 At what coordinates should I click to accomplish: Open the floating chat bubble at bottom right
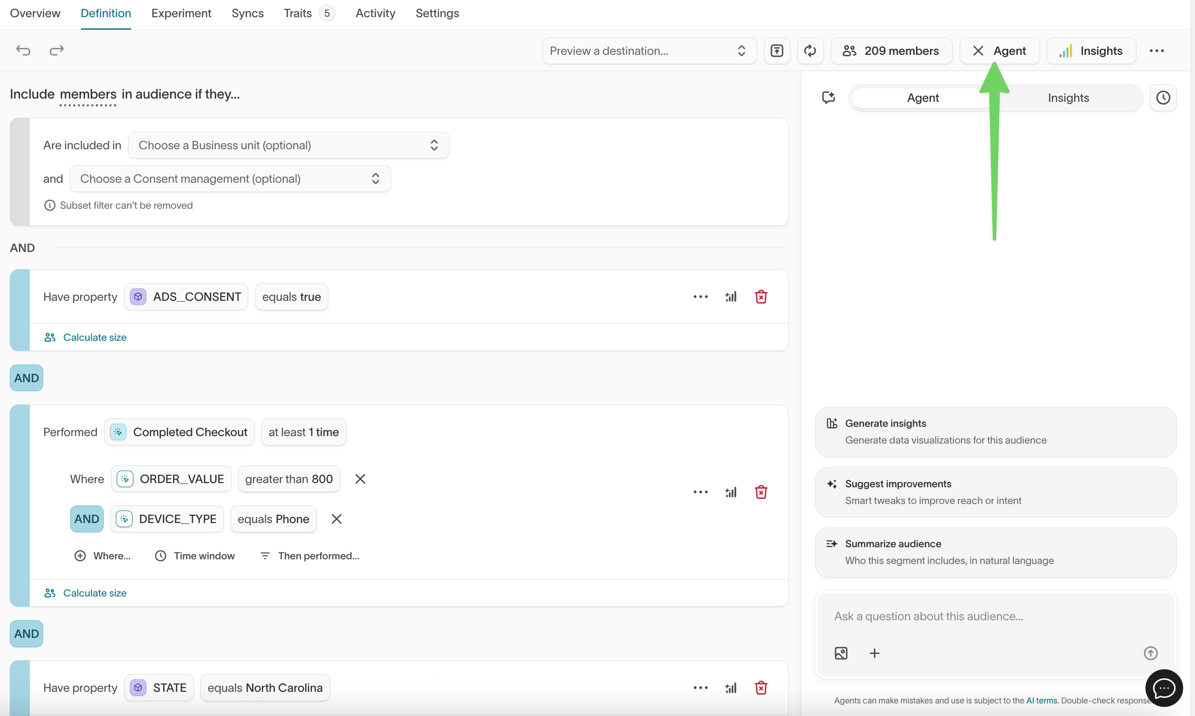tap(1164, 688)
